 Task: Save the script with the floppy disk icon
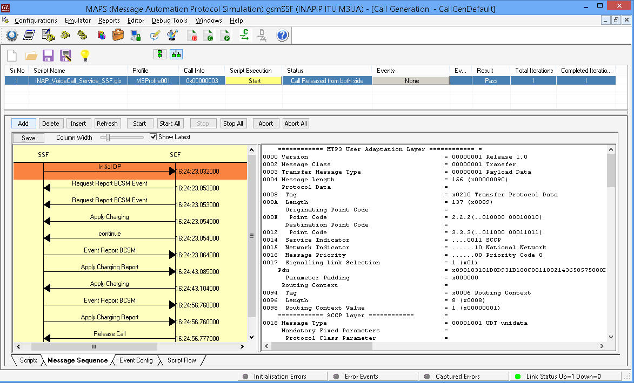(49, 54)
